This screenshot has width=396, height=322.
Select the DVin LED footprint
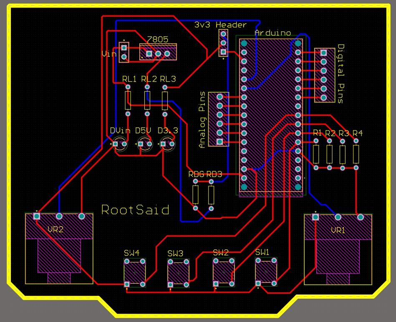[119, 144]
